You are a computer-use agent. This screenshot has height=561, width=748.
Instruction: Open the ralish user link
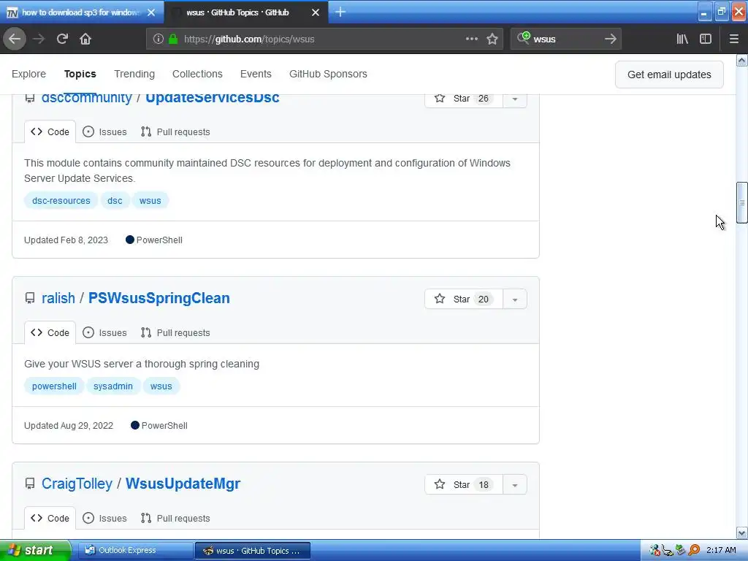58,298
